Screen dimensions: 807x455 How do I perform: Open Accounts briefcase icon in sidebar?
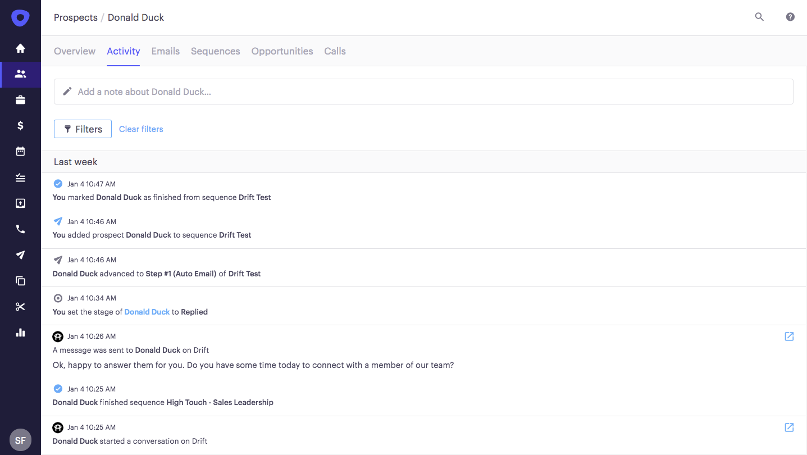pos(20,100)
